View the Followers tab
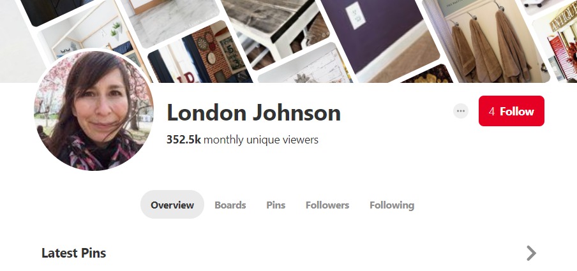This screenshot has height=271, width=577. coord(327,205)
